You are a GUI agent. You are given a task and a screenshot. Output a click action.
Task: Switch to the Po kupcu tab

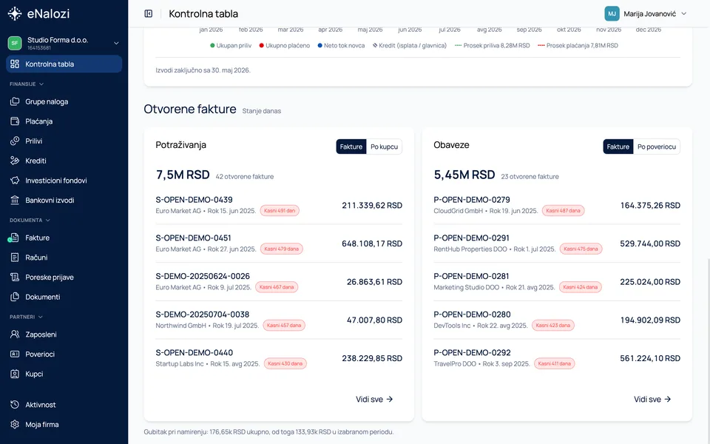tap(384, 147)
